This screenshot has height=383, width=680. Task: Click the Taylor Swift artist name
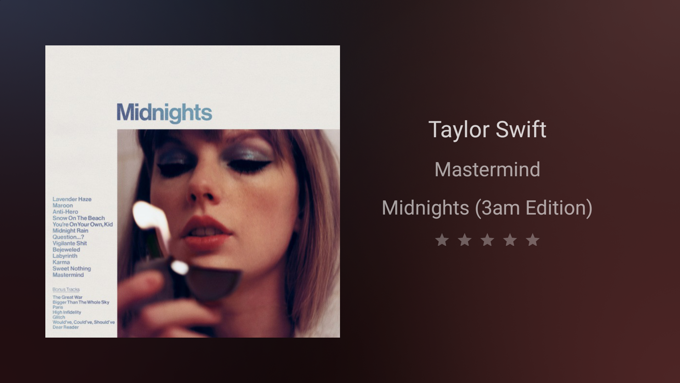487,130
